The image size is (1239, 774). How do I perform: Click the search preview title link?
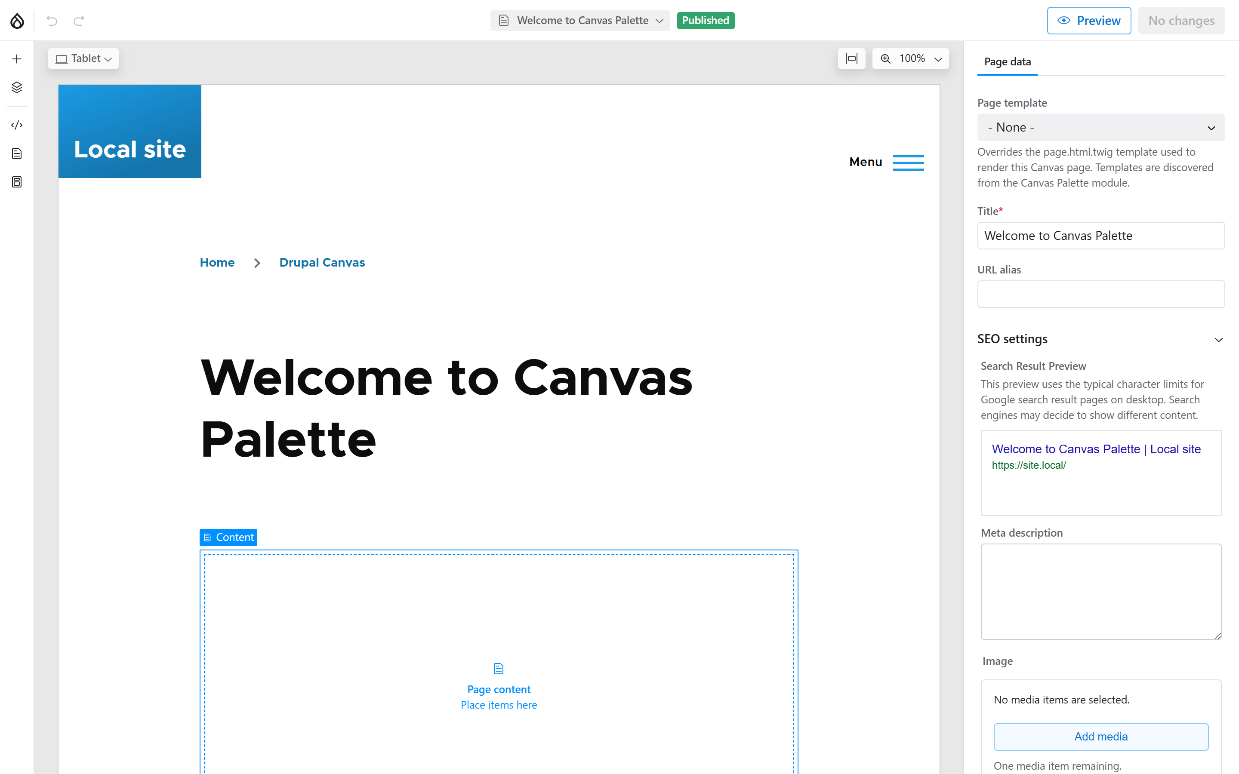1096,449
